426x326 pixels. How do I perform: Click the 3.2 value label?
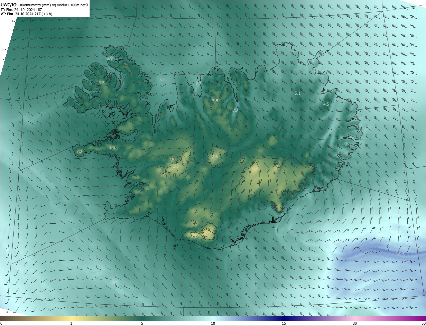[x=79, y=151]
